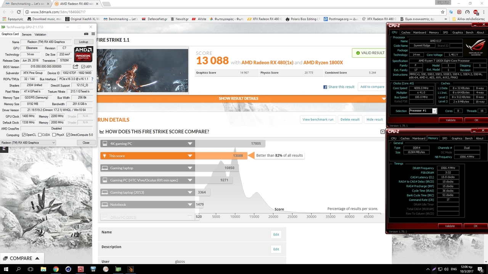Viewport: 488px width, 274px height.
Task: Open Task View on the taskbar
Action: click(x=31, y=269)
